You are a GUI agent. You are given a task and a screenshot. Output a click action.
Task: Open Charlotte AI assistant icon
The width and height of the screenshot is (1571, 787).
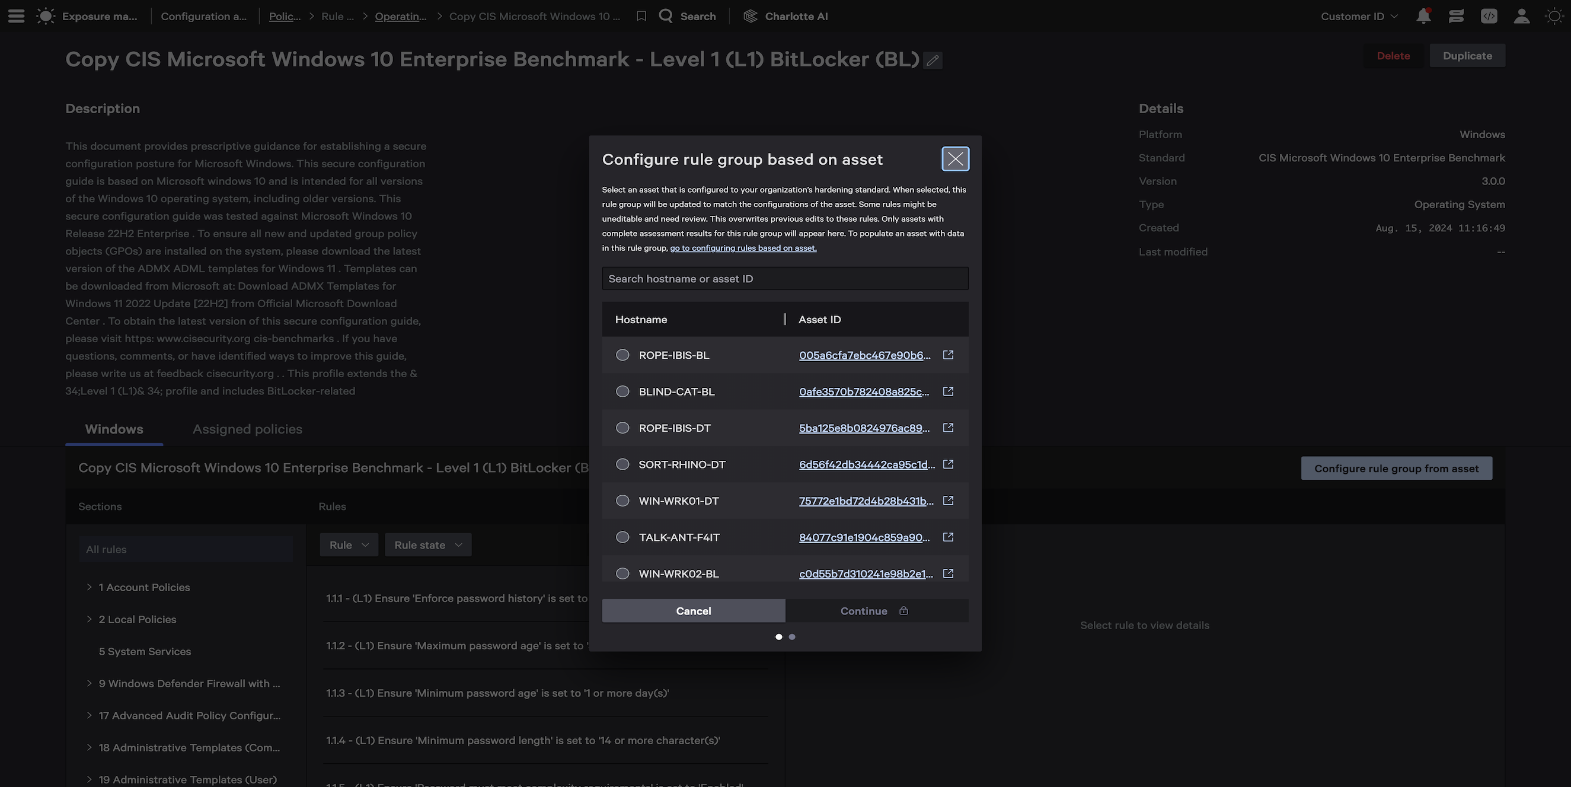[750, 17]
